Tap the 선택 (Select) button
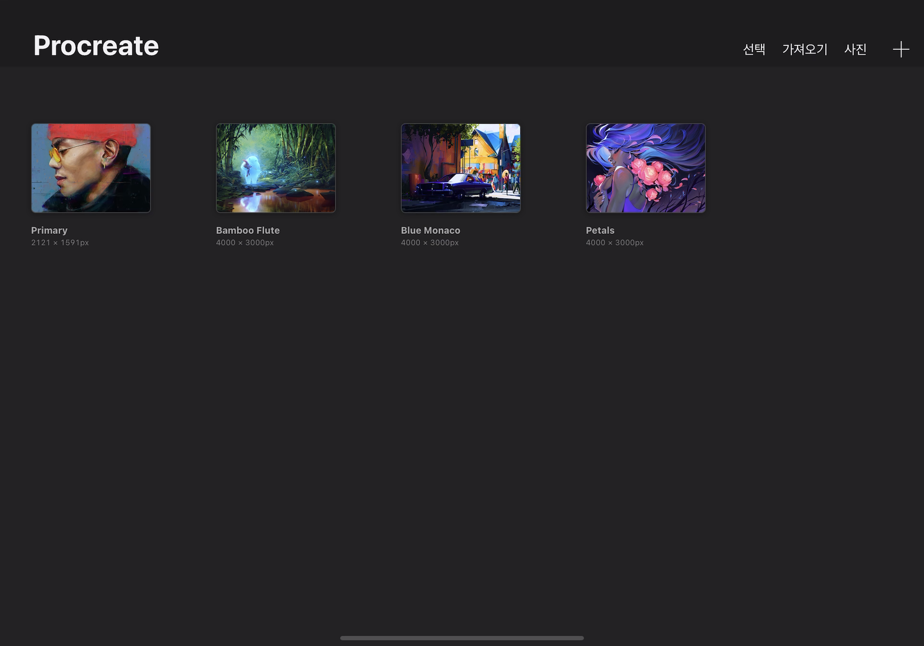The image size is (924, 646). (x=754, y=49)
